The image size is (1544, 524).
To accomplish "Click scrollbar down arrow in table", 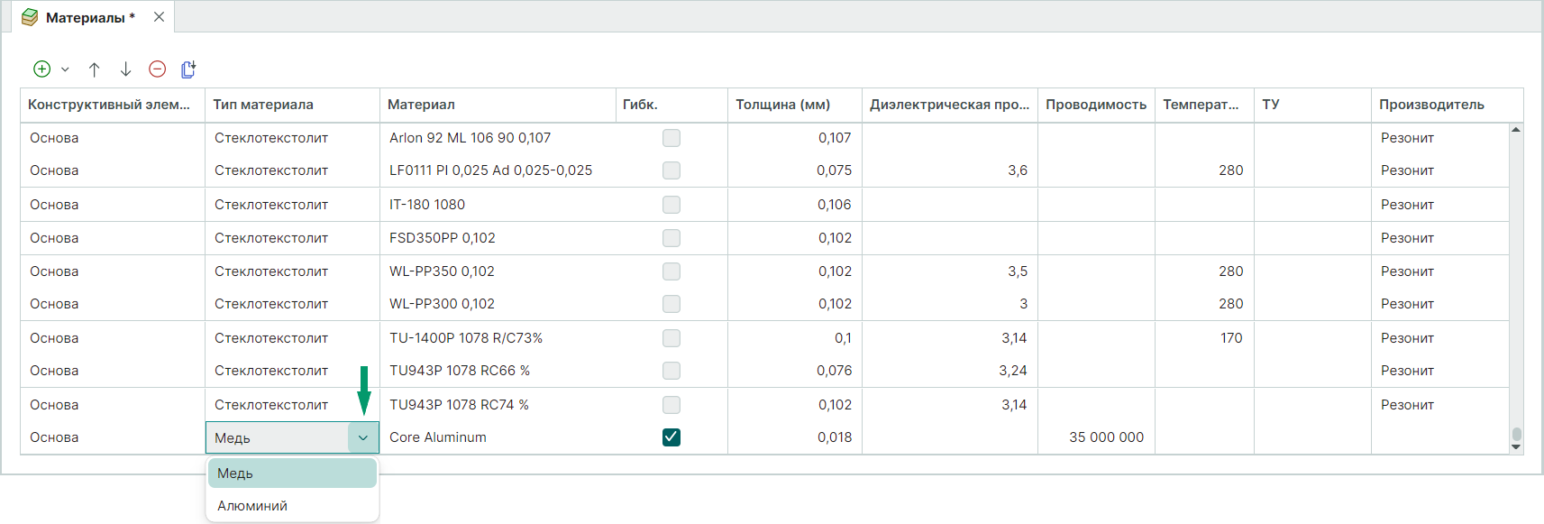I will click(1516, 446).
